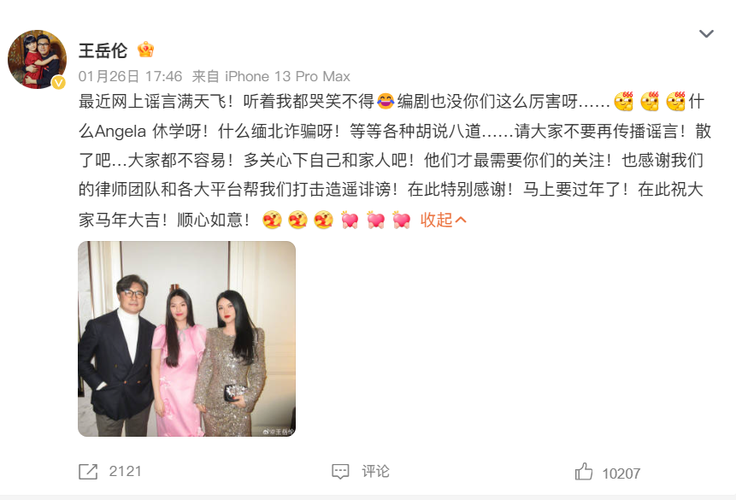Click the first heart-eyes kiss emoji
Screen dimensions: 736x500
[272, 220]
